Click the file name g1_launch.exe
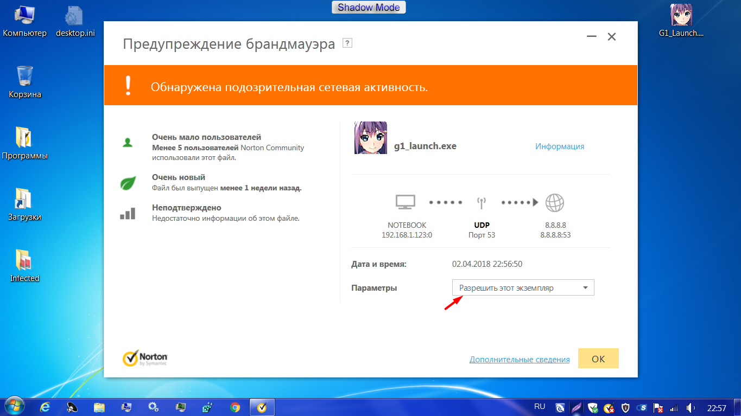 click(425, 146)
